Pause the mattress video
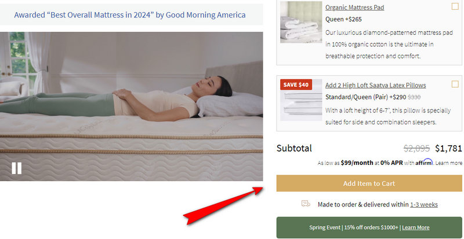The width and height of the screenshot is (464, 239). 17,168
